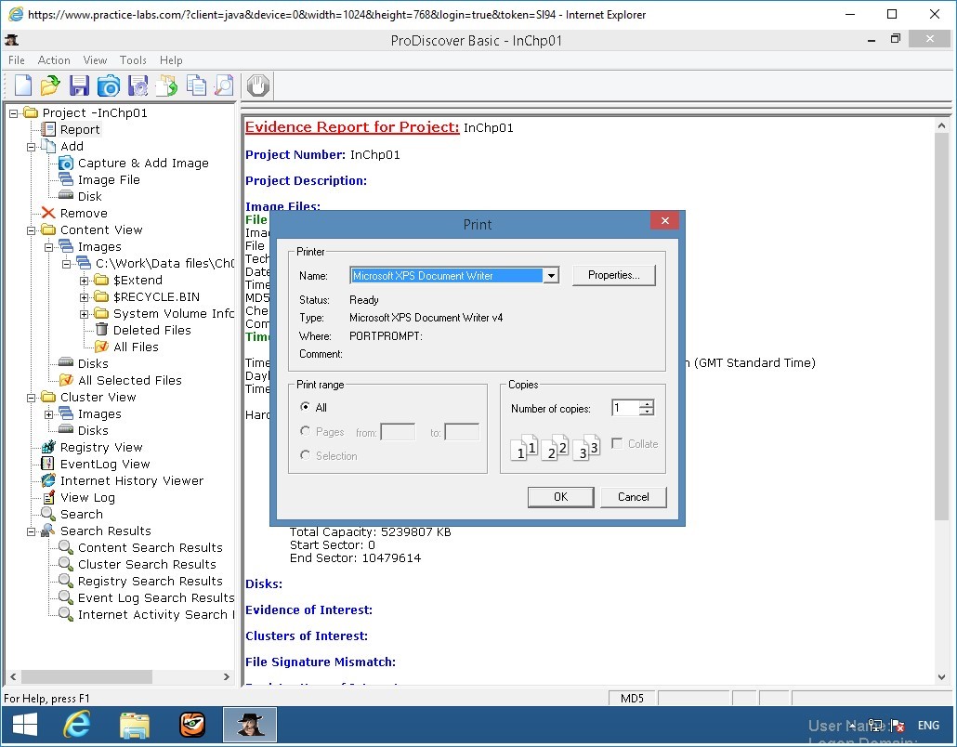957x747 pixels.
Task: Click the Capture Image camera toolbar icon
Action: (109, 85)
